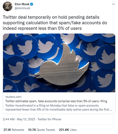This screenshot has width=118, height=134.
Task: Open the Twitter for iPhone source link
Action: click(x=49, y=119)
